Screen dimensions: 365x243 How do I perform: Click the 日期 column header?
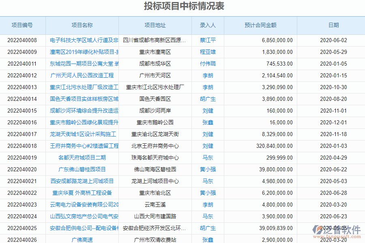(x=334, y=25)
